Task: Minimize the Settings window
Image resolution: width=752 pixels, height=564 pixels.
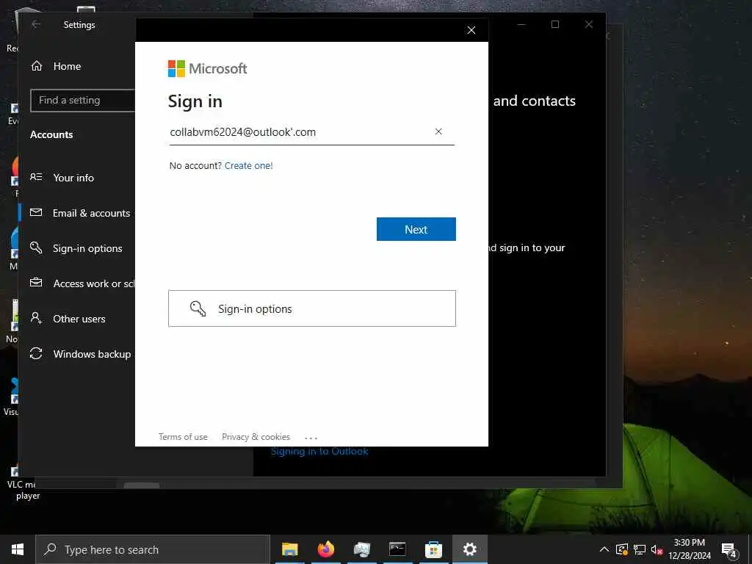Action: (521, 24)
